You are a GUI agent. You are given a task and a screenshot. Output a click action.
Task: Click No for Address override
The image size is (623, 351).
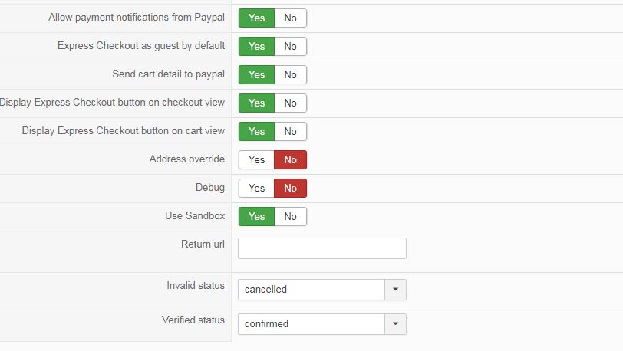point(290,159)
